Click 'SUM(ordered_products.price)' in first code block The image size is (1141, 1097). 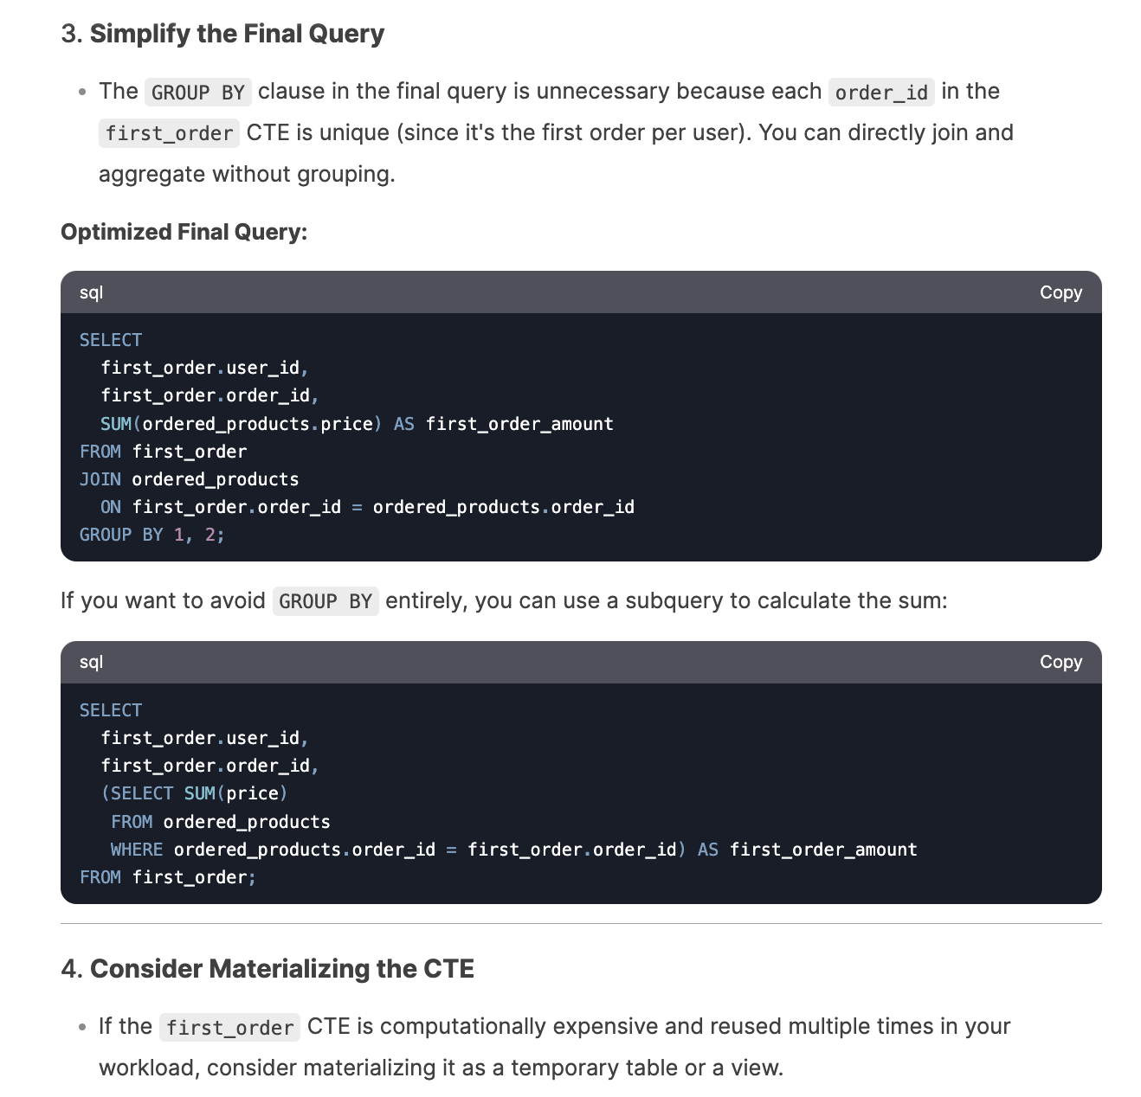[x=241, y=424]
